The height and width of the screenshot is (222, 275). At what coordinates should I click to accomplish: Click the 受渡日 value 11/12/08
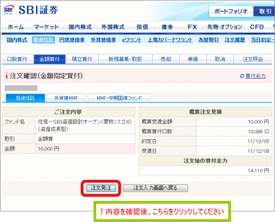click(x=258, y=151)
